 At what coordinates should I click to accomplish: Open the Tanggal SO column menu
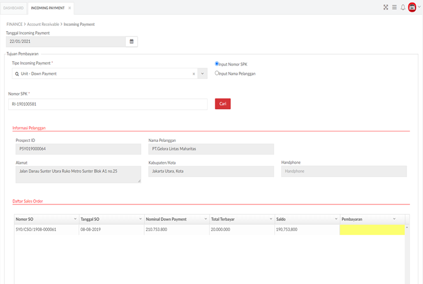[141, 219]
